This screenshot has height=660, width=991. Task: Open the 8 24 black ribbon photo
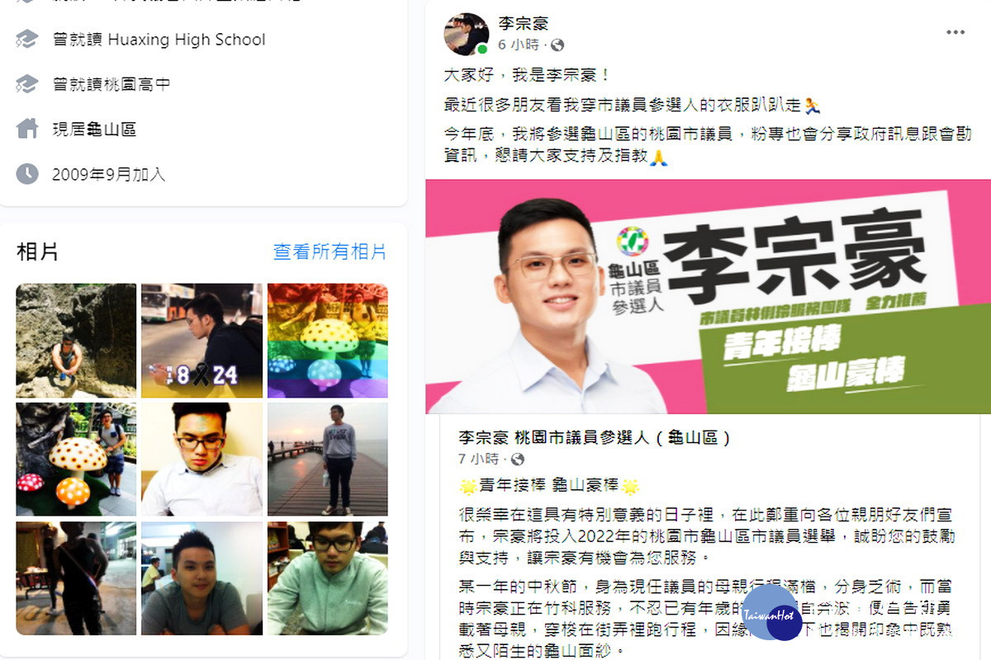coord(202,341)
